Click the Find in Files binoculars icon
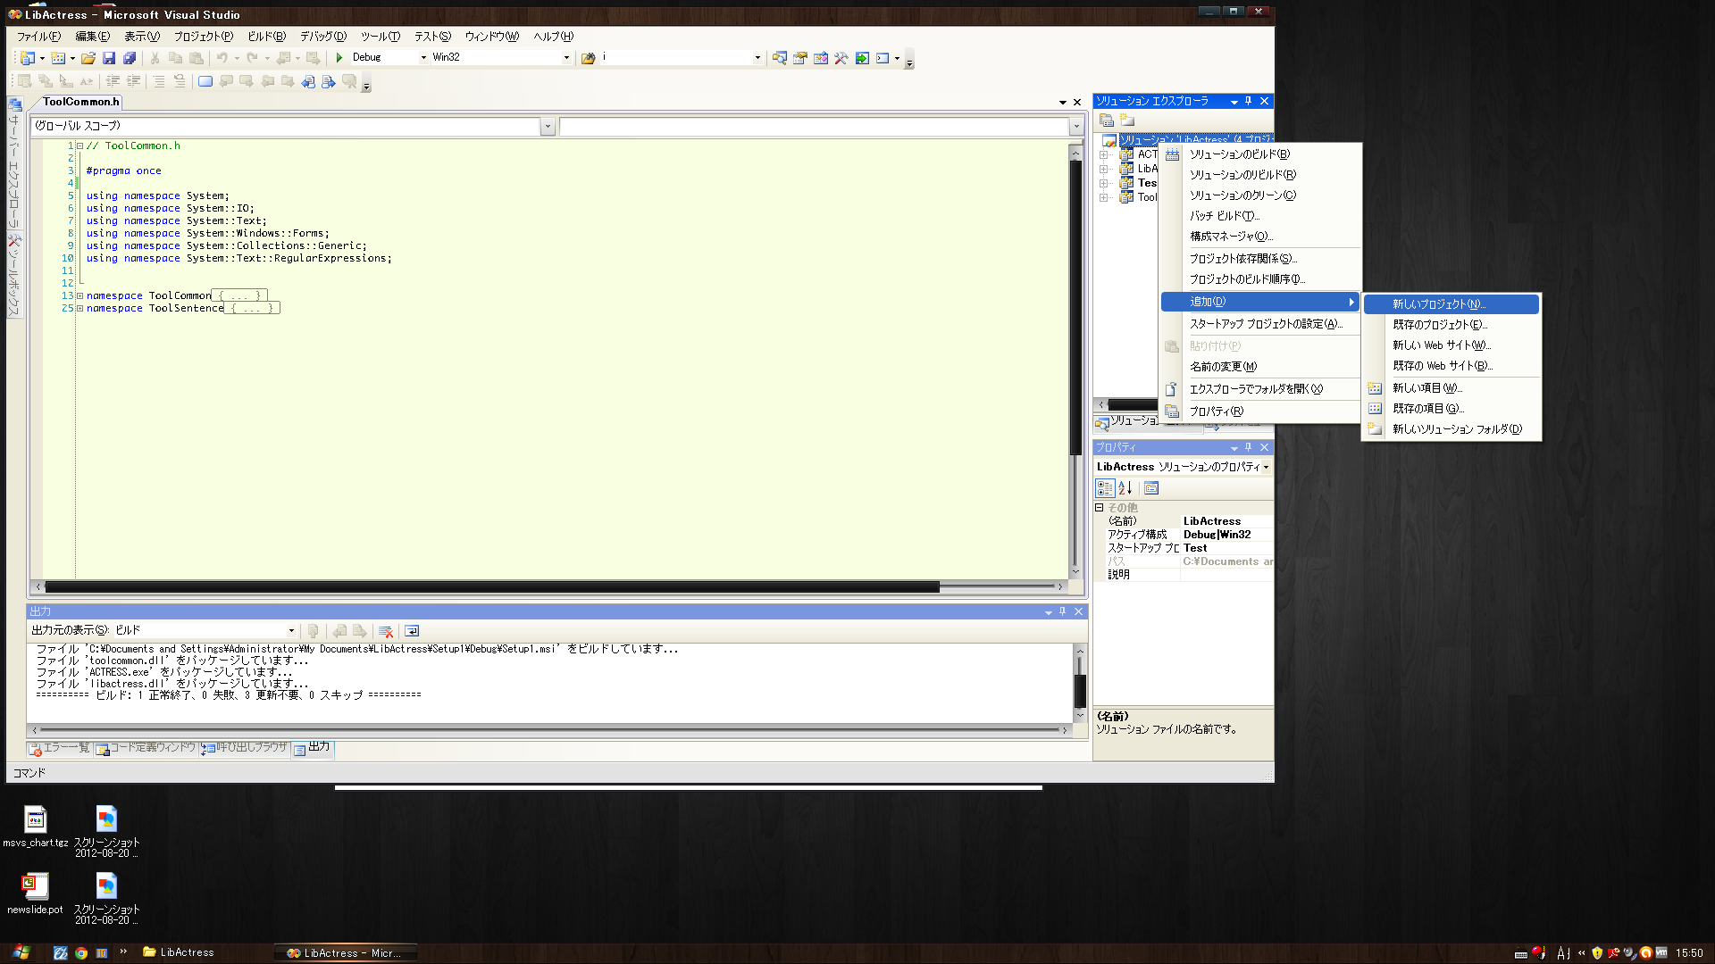Viewport: 1715px width, 964px height. pyautogui.click(x=588, y=58)
